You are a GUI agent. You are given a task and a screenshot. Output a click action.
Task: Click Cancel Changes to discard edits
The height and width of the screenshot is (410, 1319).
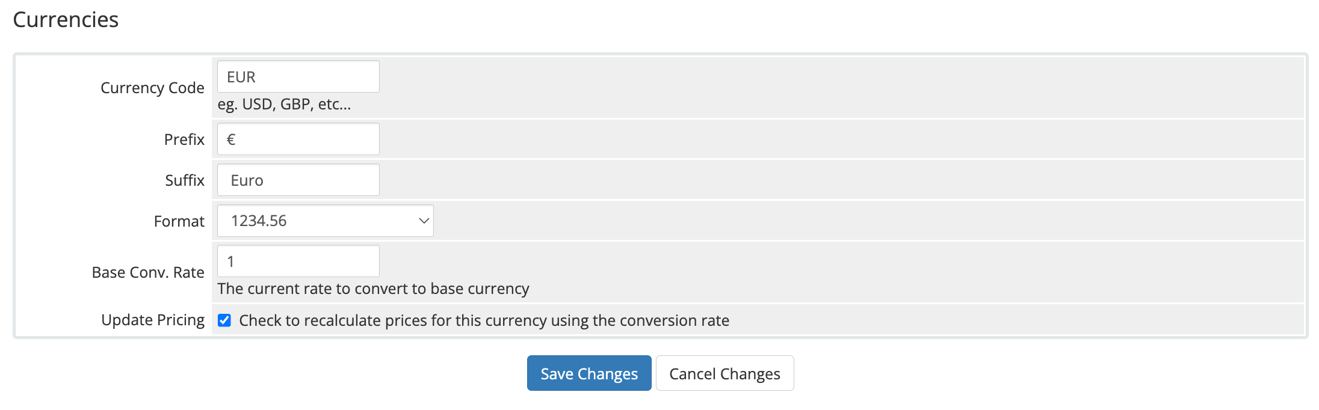(724, 373)
